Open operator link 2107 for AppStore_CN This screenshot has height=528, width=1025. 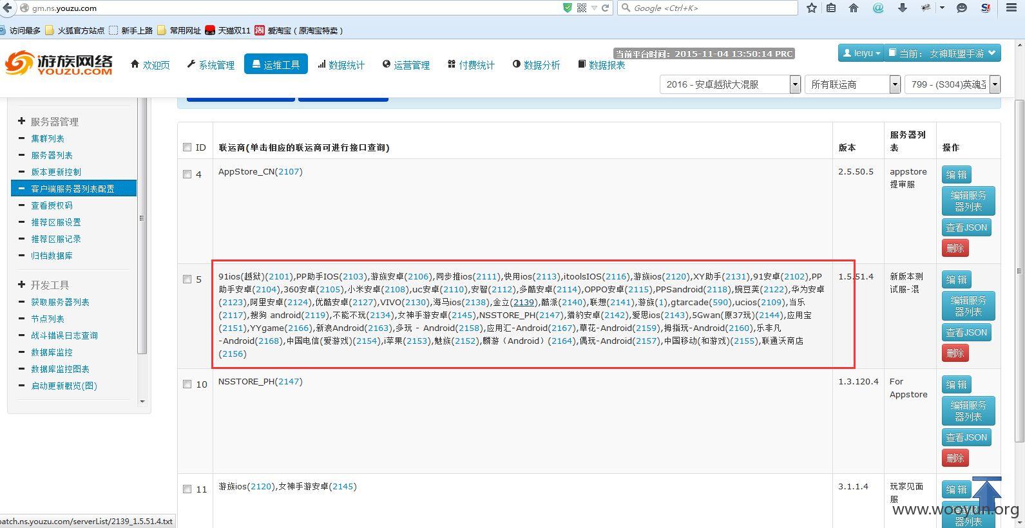pos(289,171)
